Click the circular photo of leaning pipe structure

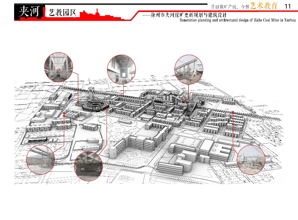coord(41,160)
